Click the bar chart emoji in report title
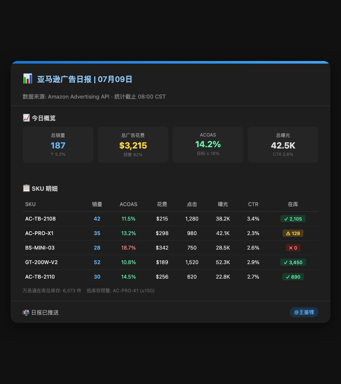 28,79
